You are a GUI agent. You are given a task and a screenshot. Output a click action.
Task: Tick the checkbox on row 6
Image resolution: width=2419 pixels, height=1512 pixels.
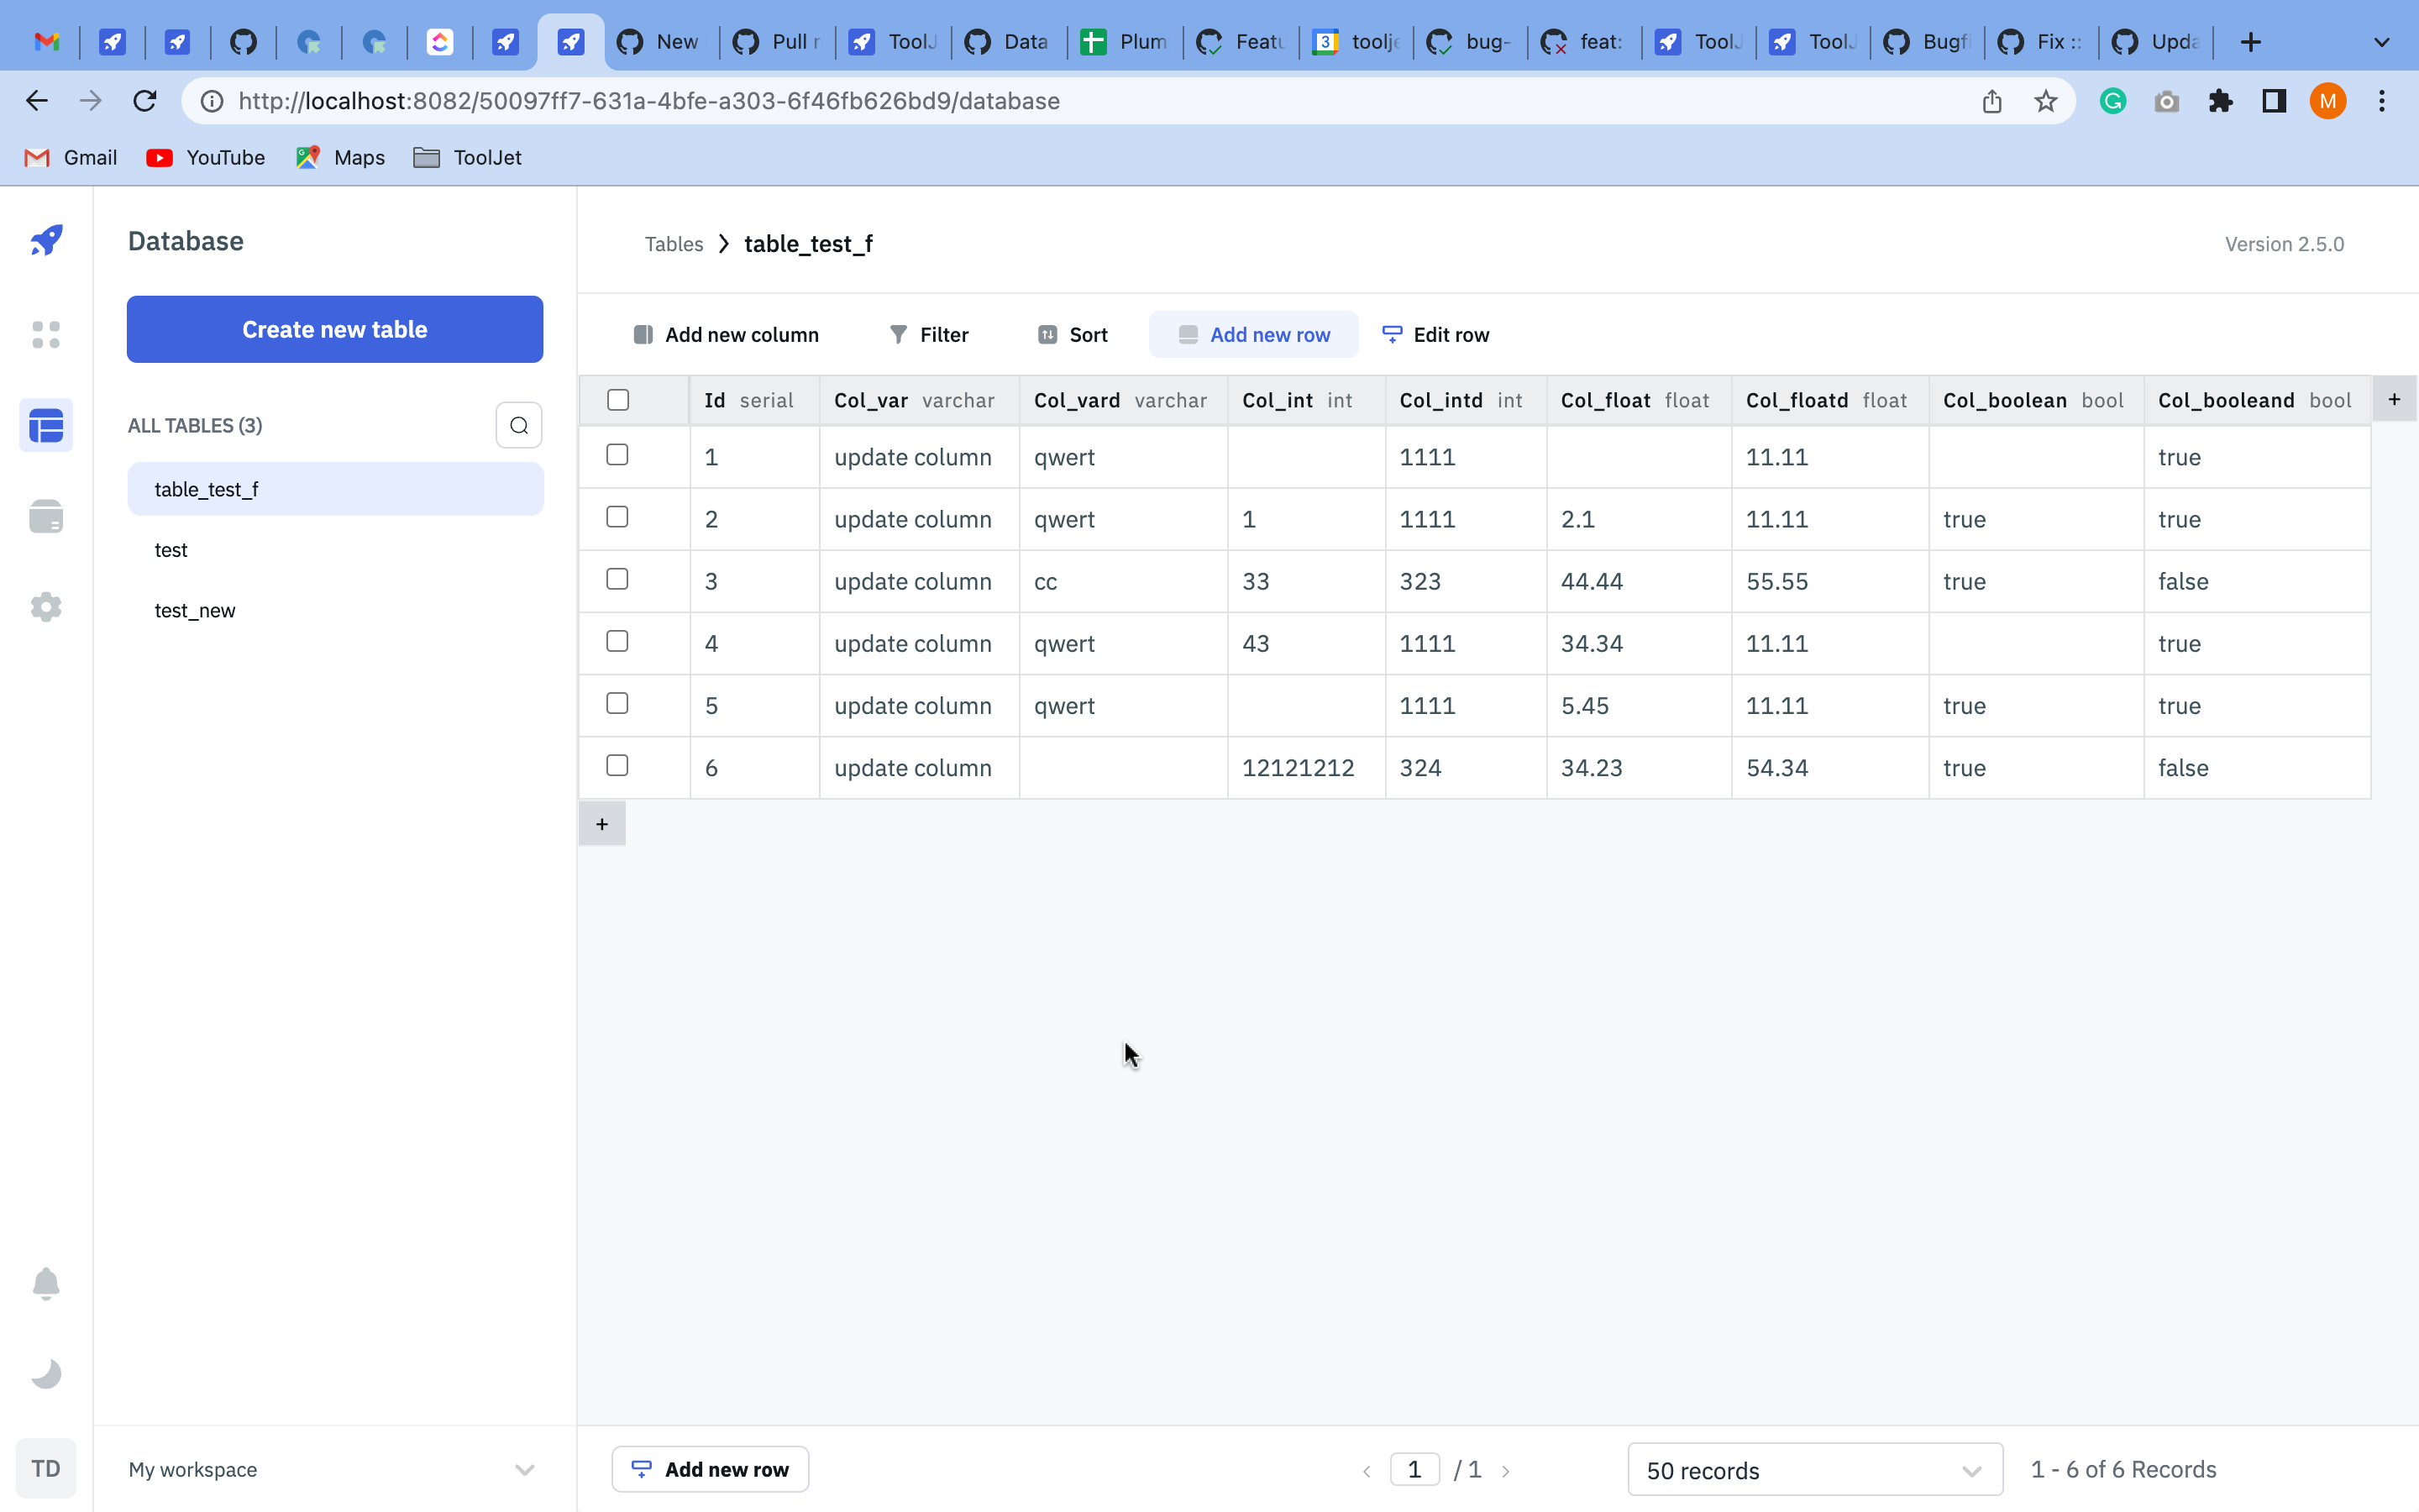tap(617, 765)
